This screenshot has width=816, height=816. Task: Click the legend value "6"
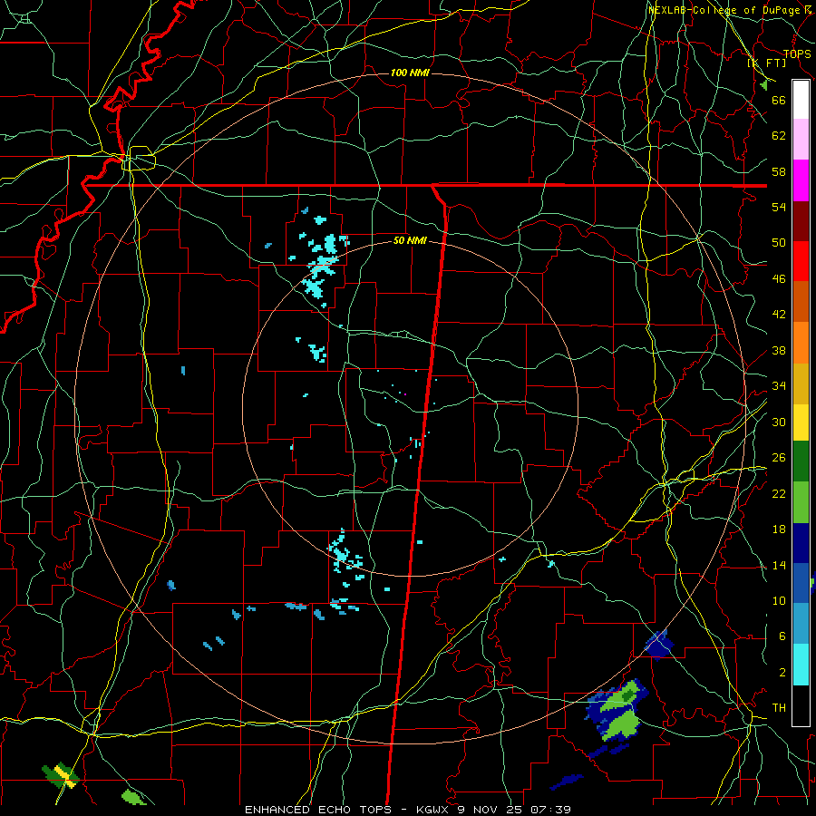(782, 636)
